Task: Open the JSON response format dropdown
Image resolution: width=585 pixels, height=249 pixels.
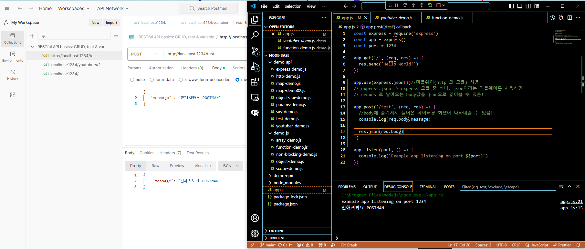Action: tap(230, 166)
